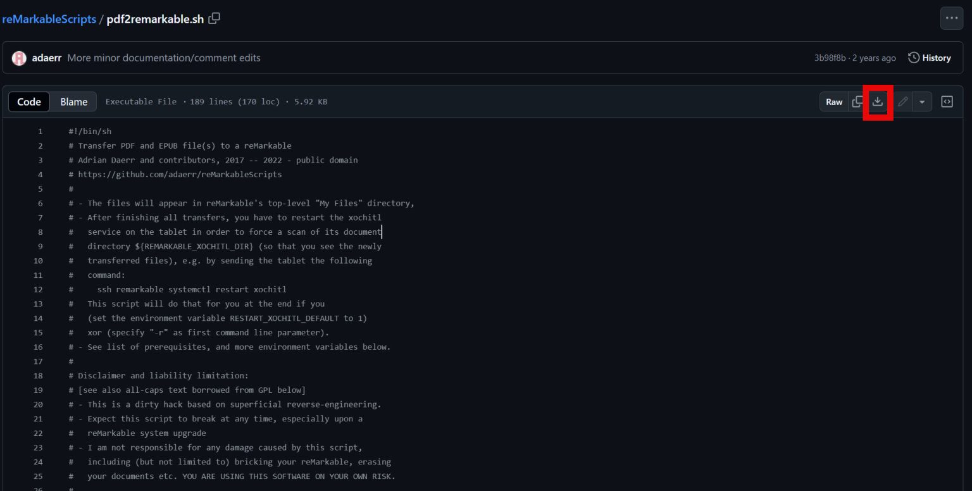Copy raw file contents icon
Viewport: 972px width, 491px height.
[x=857, y=101]
